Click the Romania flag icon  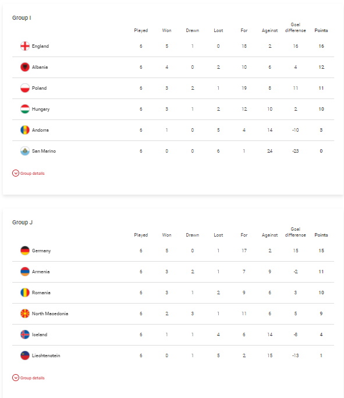[25, 293]
